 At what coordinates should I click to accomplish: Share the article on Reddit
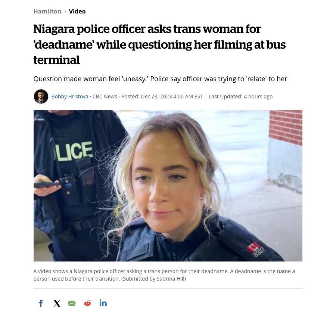(x=87, y=303)
